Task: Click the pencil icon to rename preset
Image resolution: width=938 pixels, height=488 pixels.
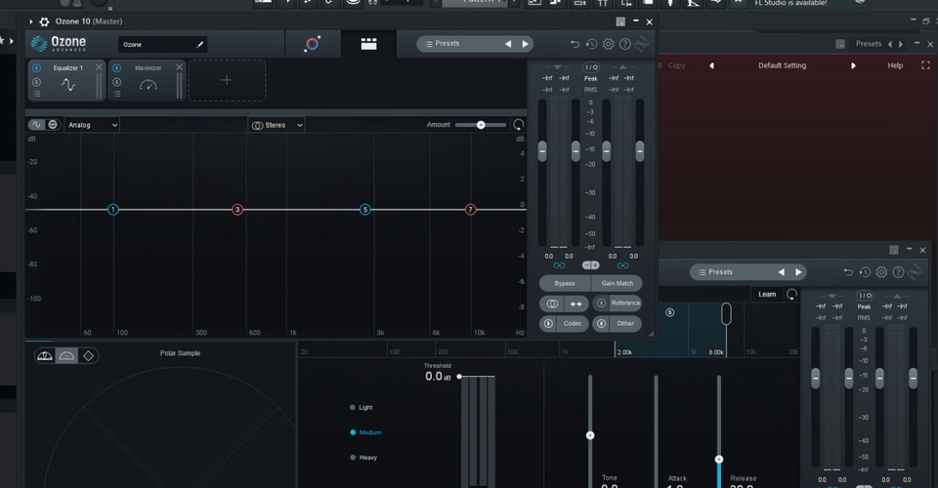Action: coord(200,44)
